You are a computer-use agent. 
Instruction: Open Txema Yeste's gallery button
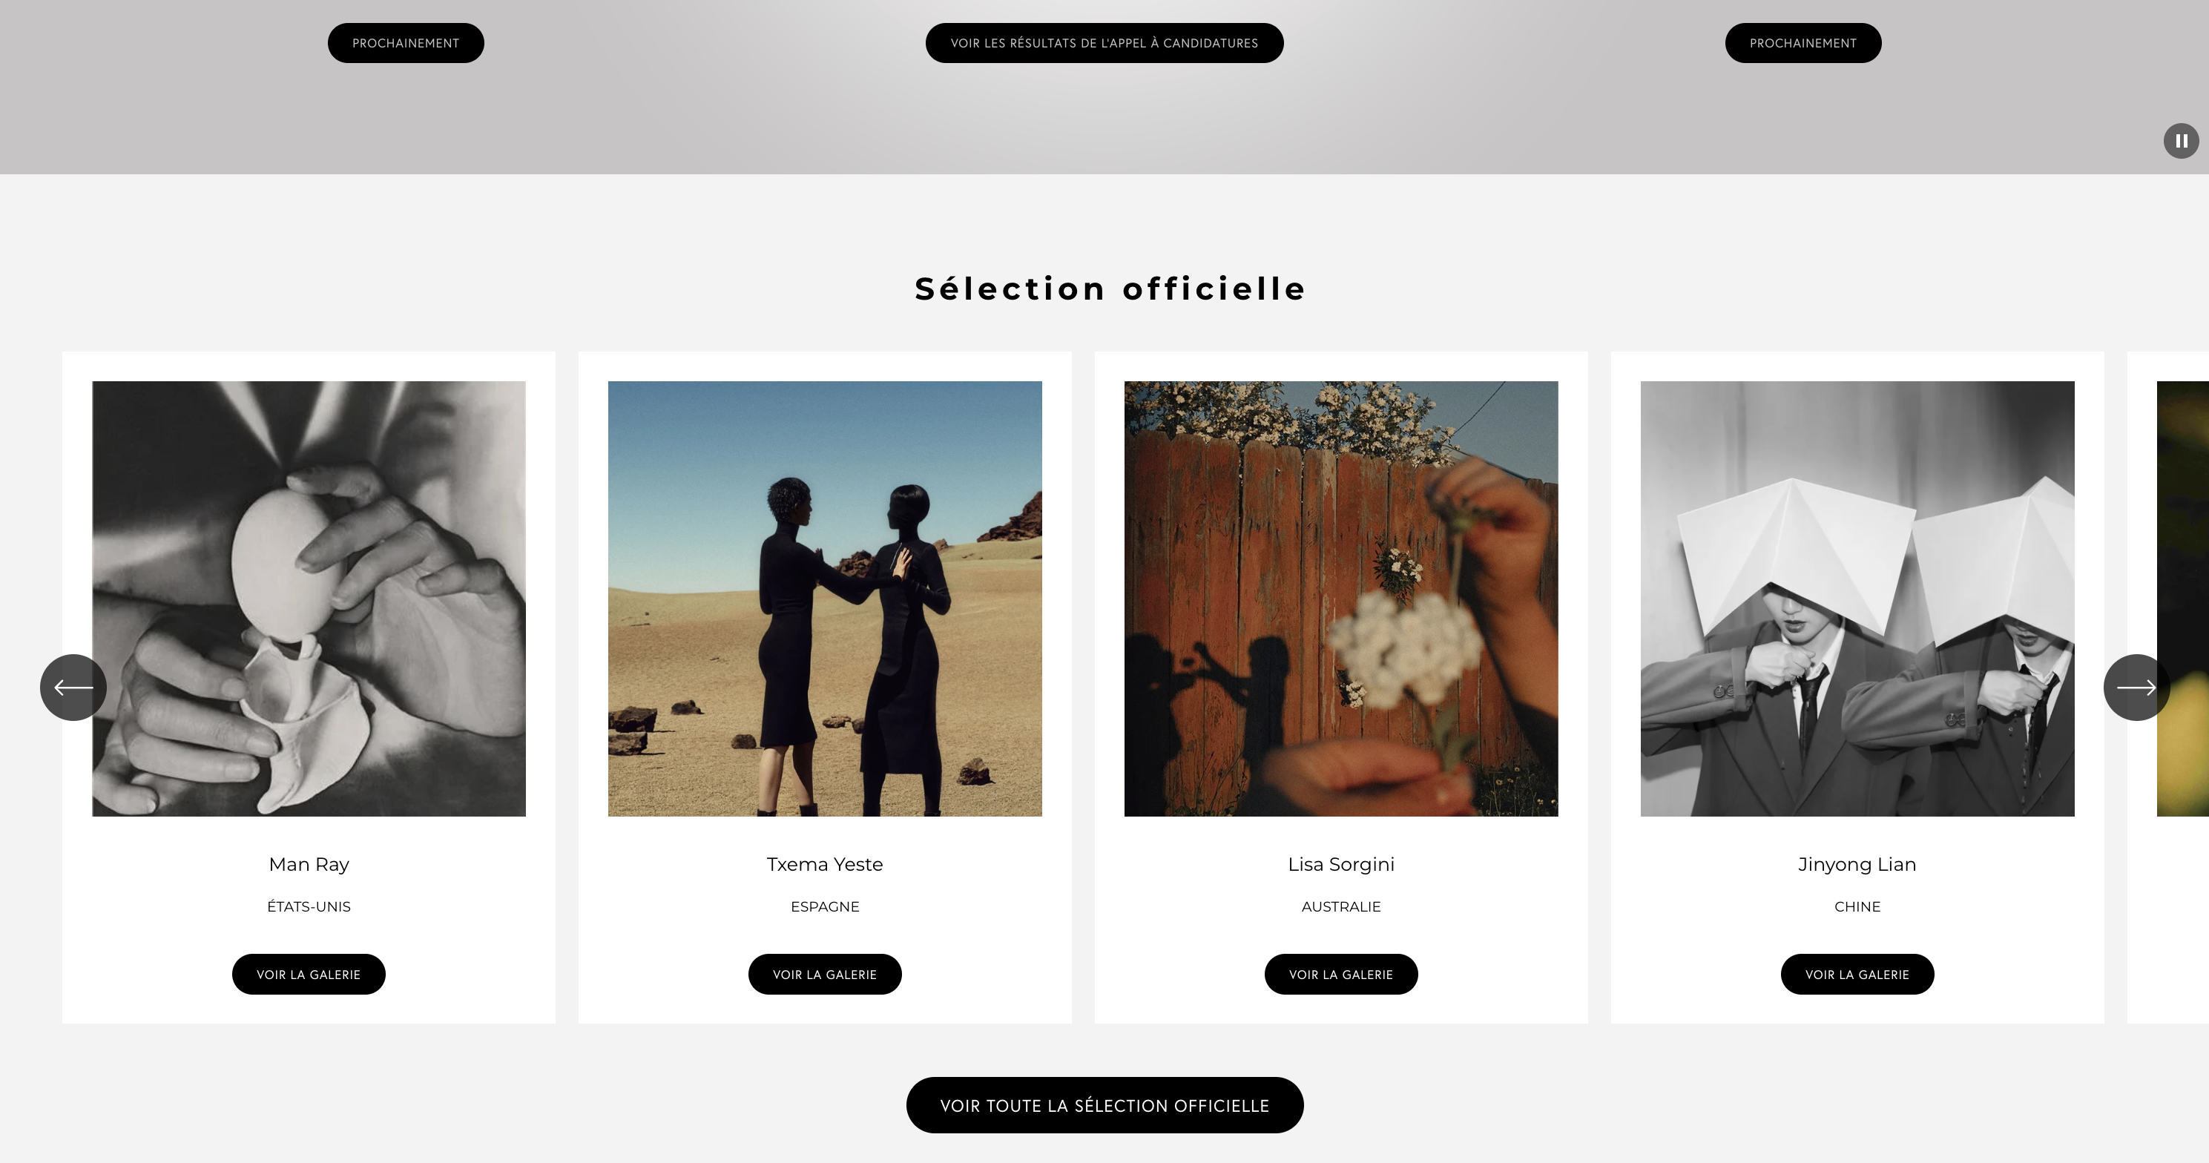click(825, 975)
